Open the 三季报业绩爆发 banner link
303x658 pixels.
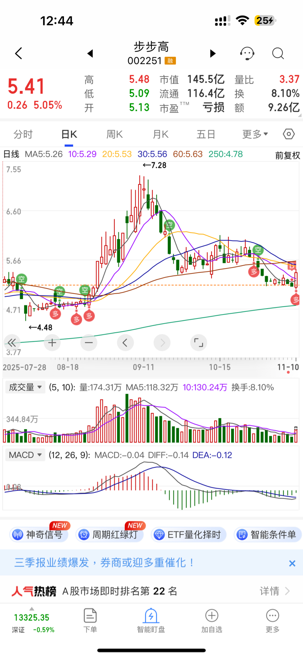(x=105, y=563)
